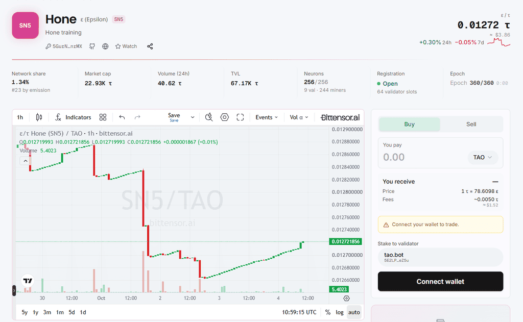
Task: Open the quick search magnifier tool
Action: [x=209, y=117]
